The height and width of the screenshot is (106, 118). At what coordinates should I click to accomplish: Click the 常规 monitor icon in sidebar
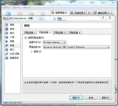(x=7, y=25)
